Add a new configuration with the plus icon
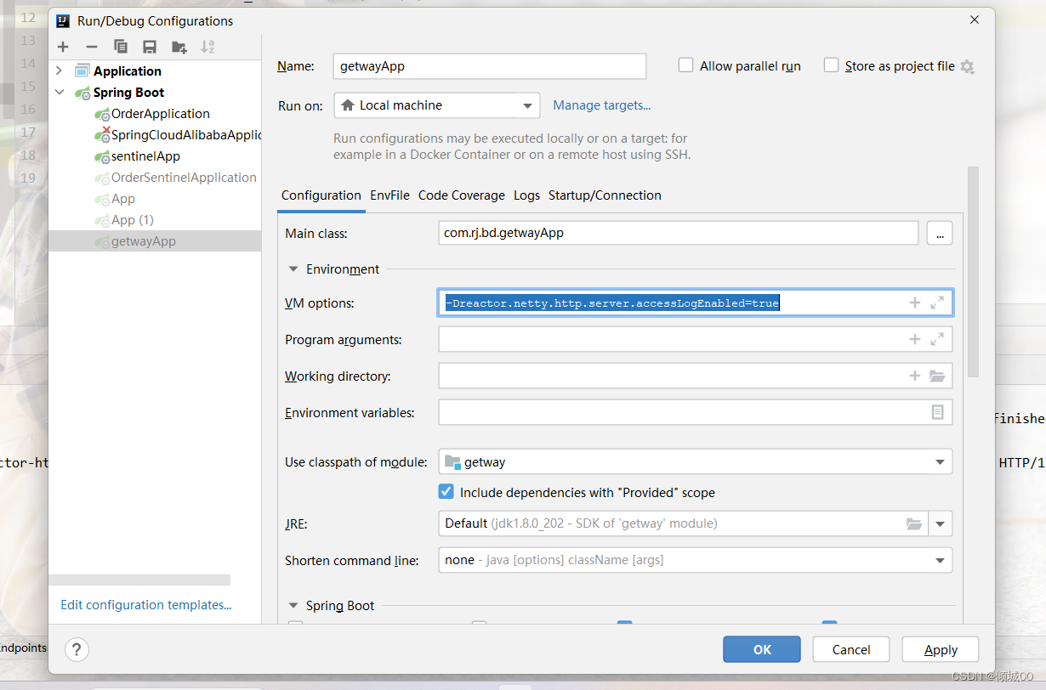The height and width of the screenshot is (690, 1046). coord(63,47)
